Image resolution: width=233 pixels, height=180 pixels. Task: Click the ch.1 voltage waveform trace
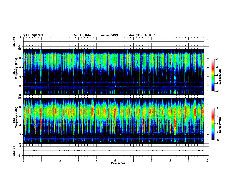114,42
